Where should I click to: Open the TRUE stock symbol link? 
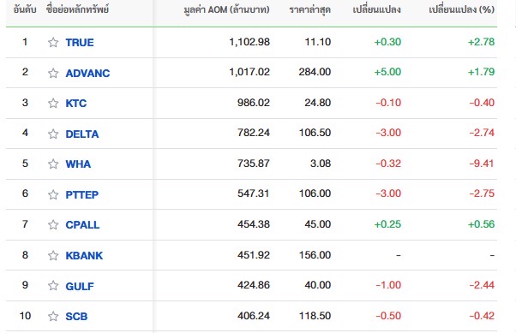[x=80, y=43]
